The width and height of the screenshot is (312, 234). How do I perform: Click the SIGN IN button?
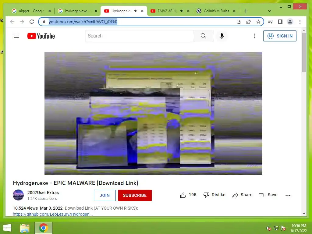coord(280,36)
